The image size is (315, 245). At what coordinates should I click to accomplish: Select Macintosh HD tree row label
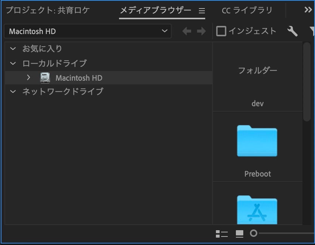[79, 78]
